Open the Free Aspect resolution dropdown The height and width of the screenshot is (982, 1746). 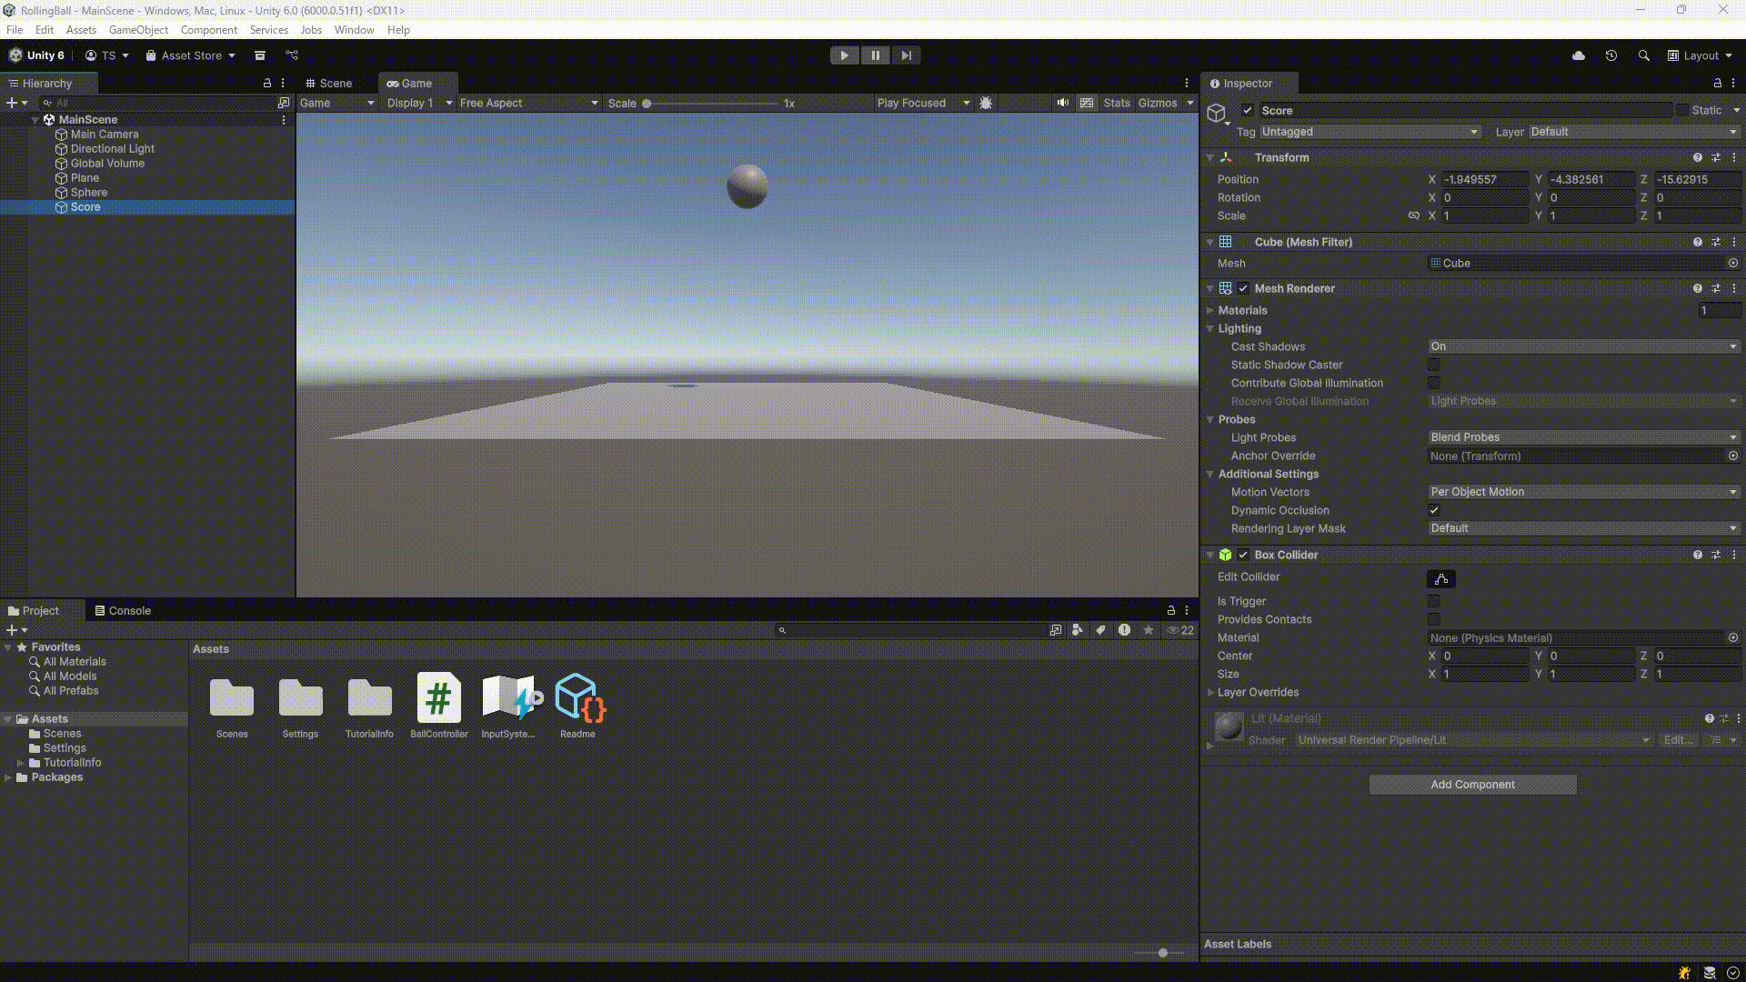coord(527,103)
